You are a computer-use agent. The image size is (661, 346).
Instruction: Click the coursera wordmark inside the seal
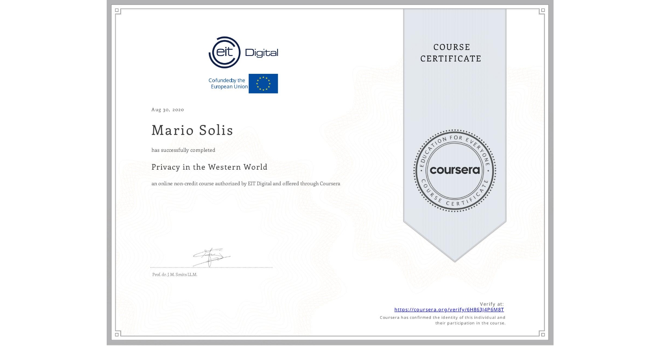coord(455,171)
